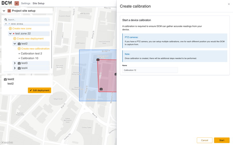Click the Edit deployment button
Image resolution: width=233 pixels, height=145 pixels.
click(x=39, y=90)
